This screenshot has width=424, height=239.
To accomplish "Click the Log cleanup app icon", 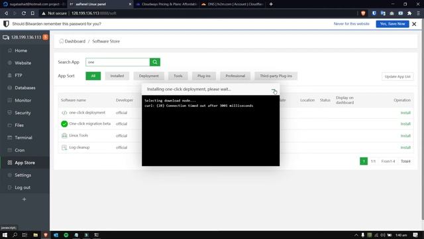I will (x=64, y=147).
